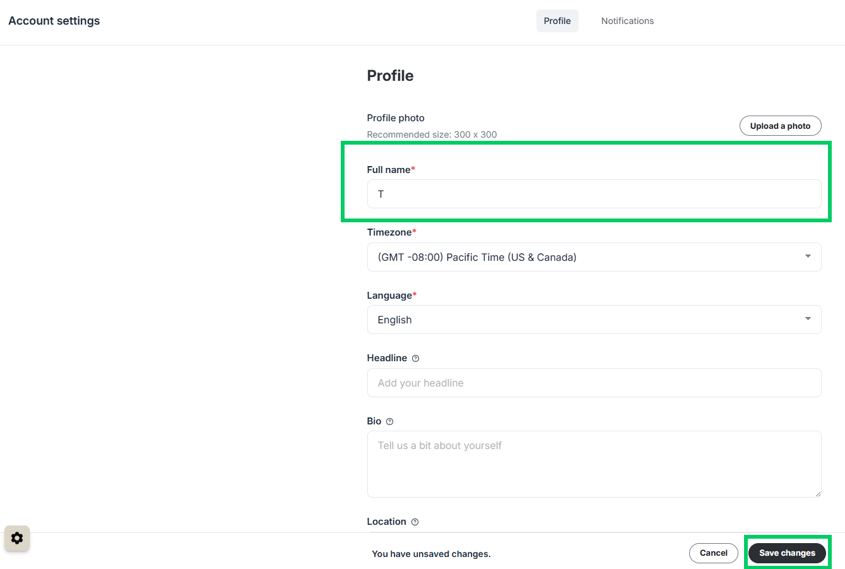Viewport: 845px width, 569px height.
Task: Click inside the Bio text area
Action: tap(594, 464)
